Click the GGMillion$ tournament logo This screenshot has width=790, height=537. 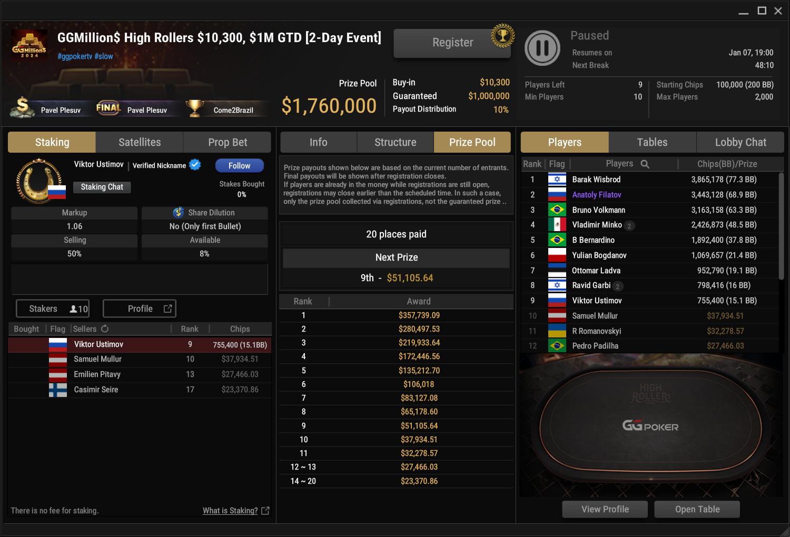click(29, 45)
